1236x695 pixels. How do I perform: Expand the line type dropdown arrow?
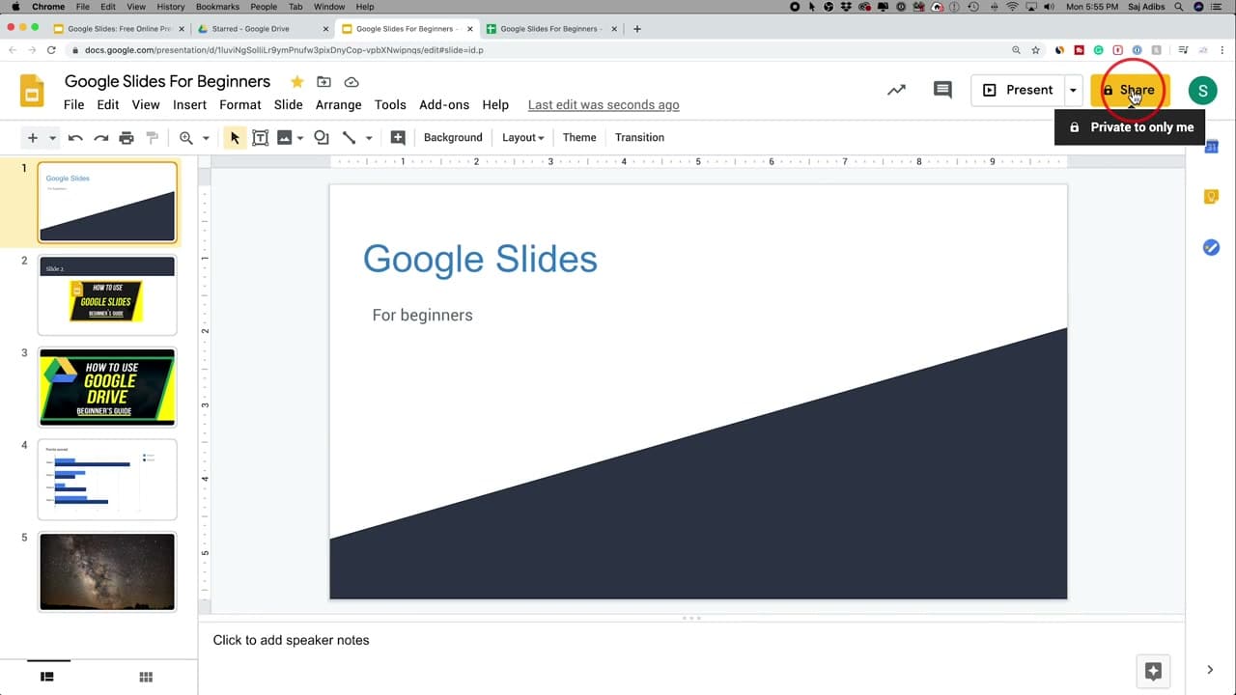[x=369, y=138]
